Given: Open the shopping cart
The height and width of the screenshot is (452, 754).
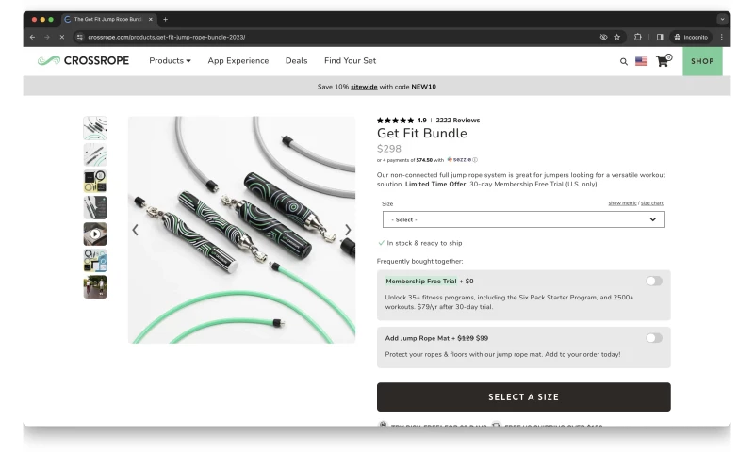Looking at the screenshot, I should pos(663,61).
